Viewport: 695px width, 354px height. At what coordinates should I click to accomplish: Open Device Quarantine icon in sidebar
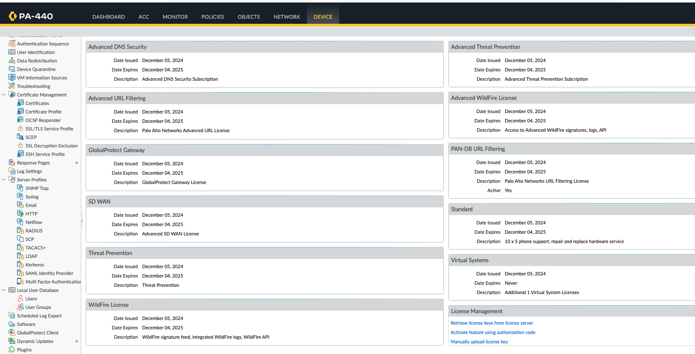point(12,69)
